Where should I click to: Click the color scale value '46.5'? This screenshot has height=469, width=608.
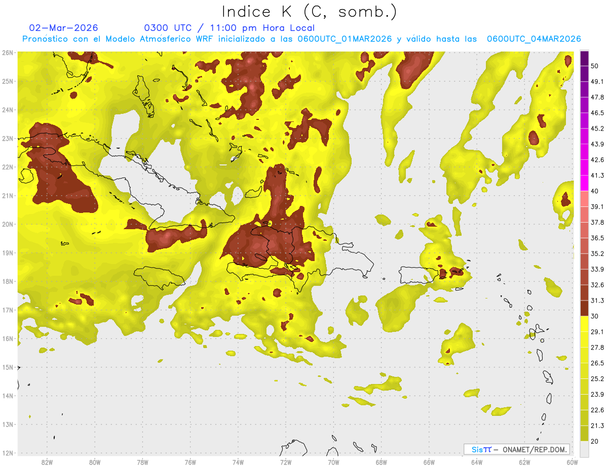[597, 113]
